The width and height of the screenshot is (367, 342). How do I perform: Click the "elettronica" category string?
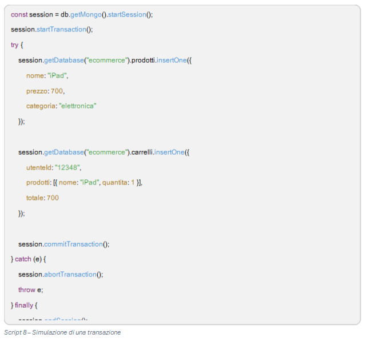pyautogui.click(x=78, y=106)
